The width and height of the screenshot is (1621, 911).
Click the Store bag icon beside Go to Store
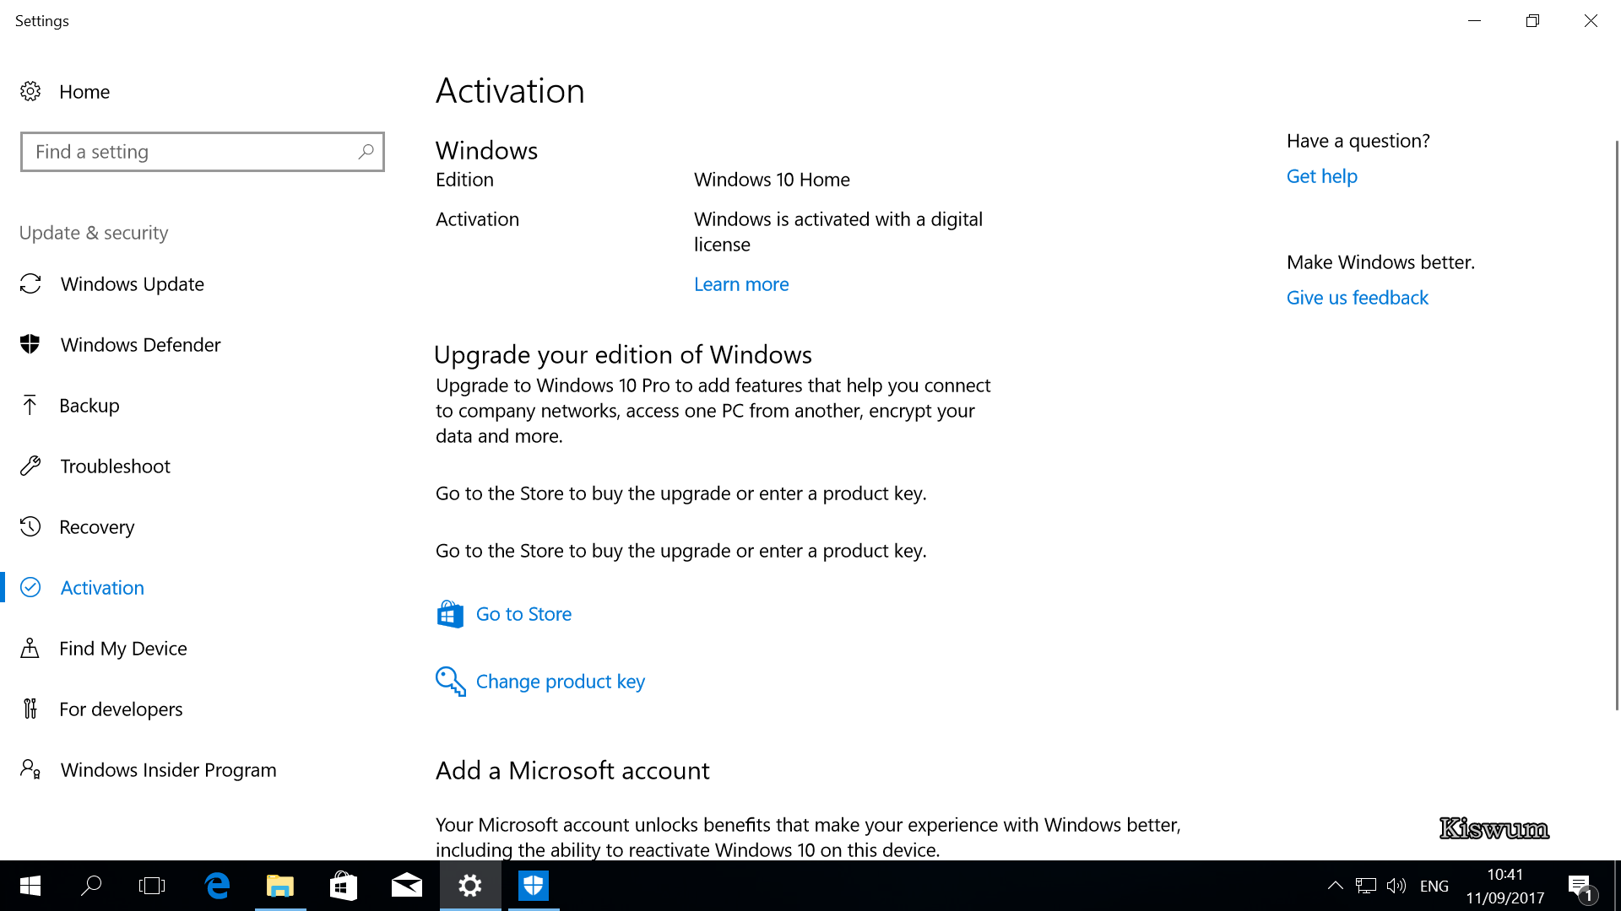coord(450,614)
